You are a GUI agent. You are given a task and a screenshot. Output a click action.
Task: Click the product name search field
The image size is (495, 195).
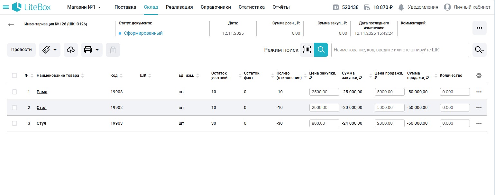pos(400,50)
